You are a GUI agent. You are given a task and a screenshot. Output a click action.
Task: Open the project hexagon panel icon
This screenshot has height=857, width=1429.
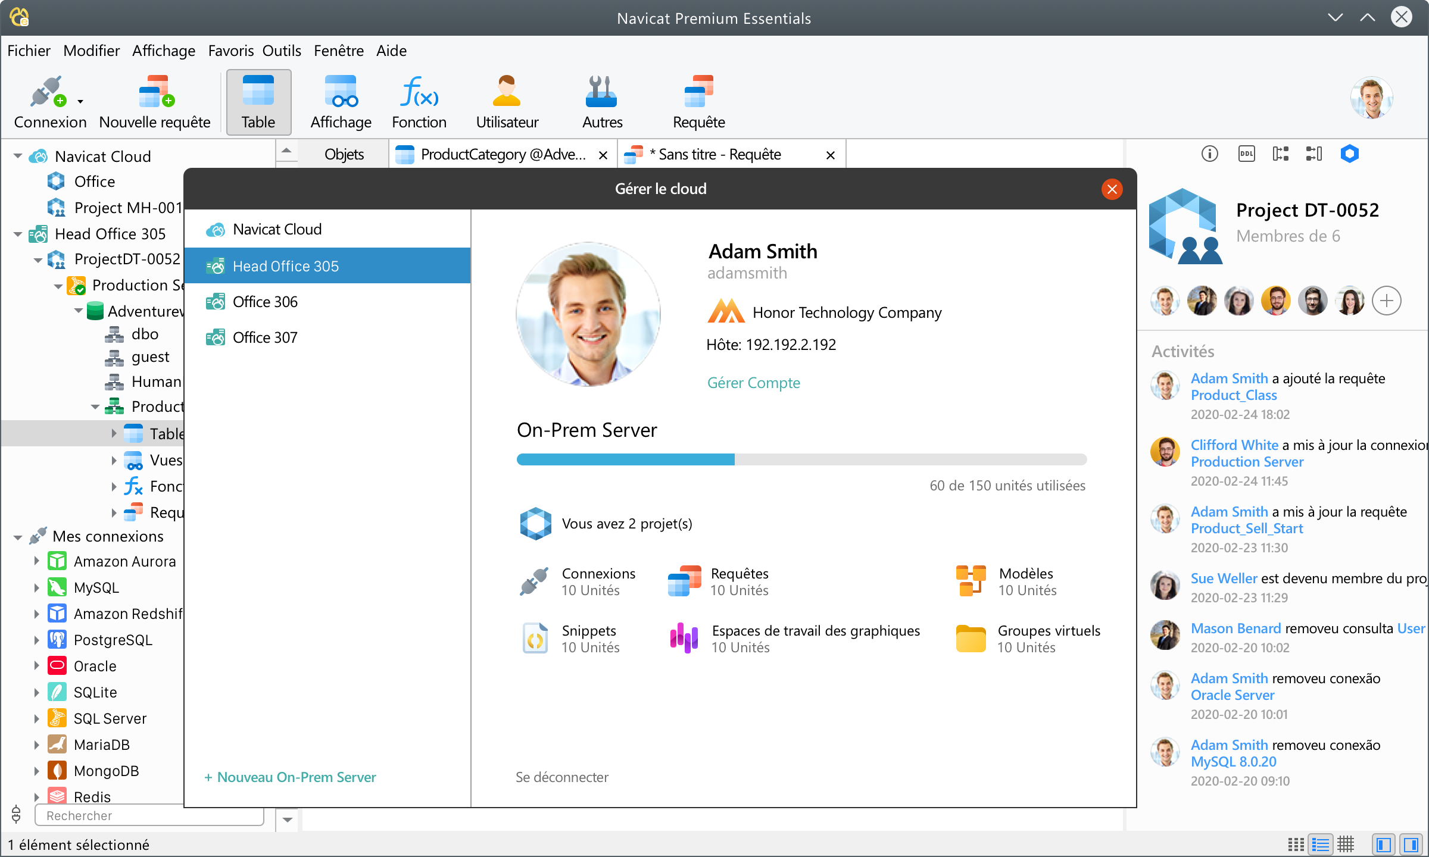pyautogui.click(x=1349, y=154)
